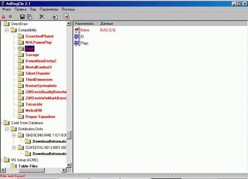Collapse the {CAFEEFAC-0013-0001 key node
The width and height of the screenshot is (248, 179).
pos(14,148)
